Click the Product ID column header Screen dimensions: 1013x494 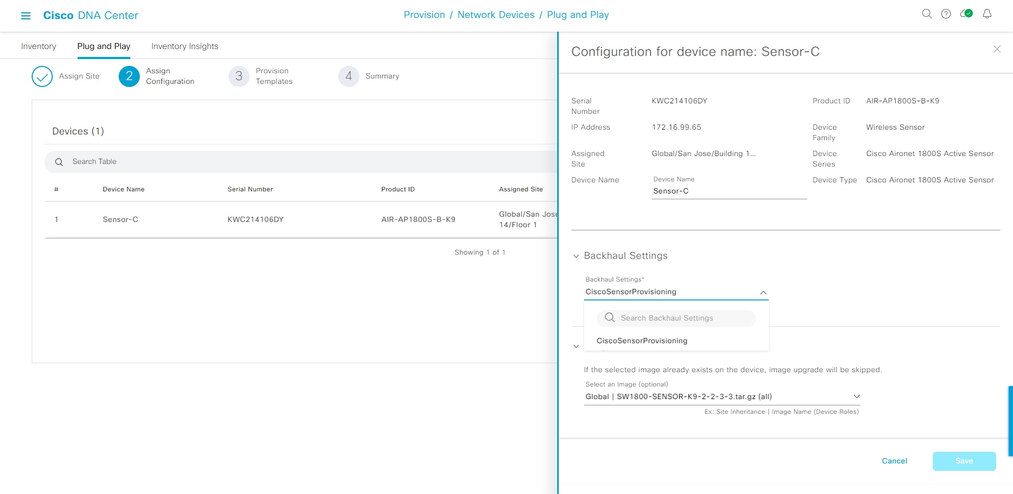[398, 189]
